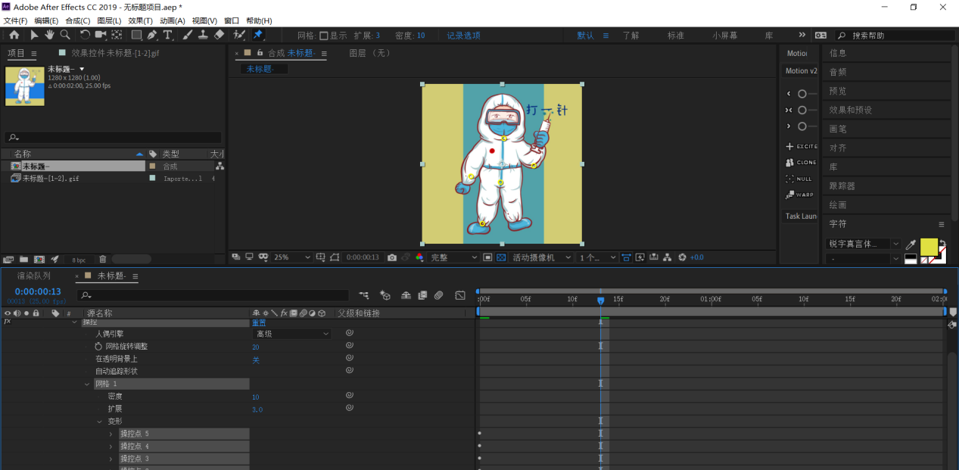Open the 25% magnification dropdown

pos(291,257)
